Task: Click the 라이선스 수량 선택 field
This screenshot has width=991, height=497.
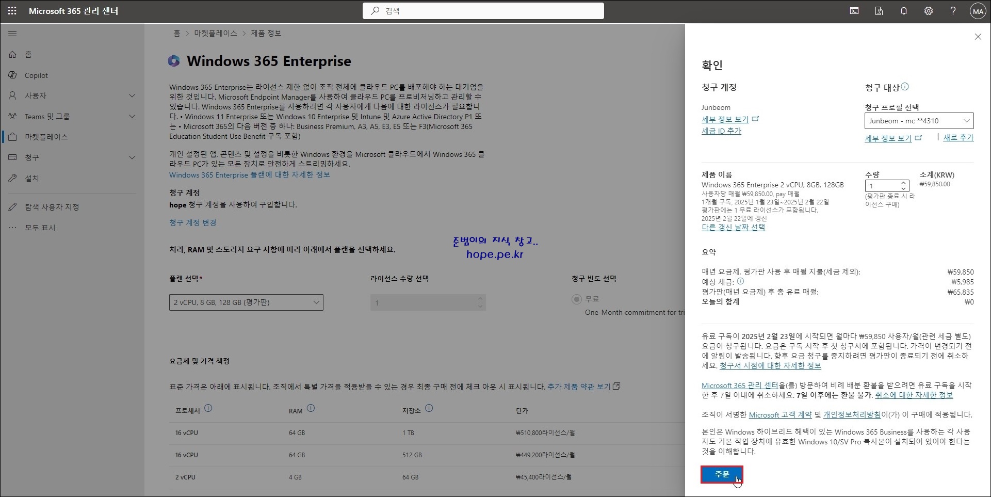Action: pos(428,302)
